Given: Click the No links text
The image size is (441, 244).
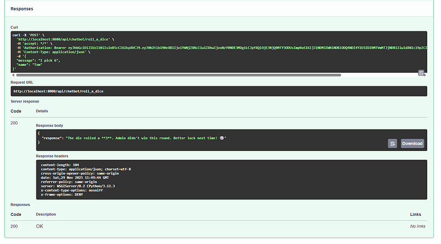Looking at the screenshot, I should pos(418,226).
